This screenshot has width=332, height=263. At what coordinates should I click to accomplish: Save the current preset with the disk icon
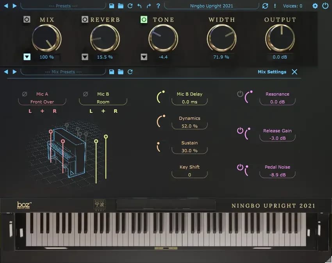(112, 6)
